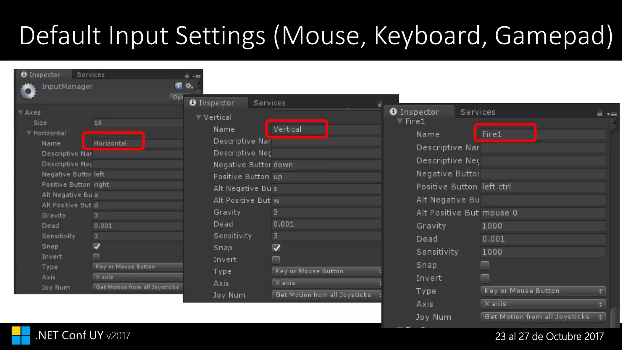The width and height of the screenshot is (622, 350).
Task: Enable Snap checkbox for Fire1
Action: [485, 265]
